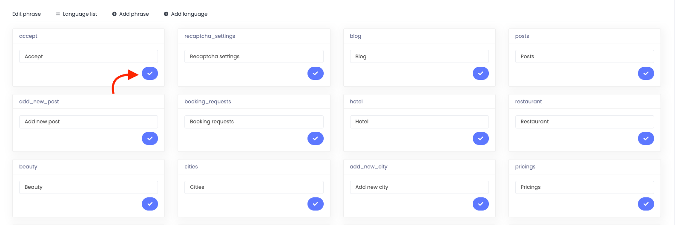Focus the Add new city input
This screenshot has height=225, width=675.
click(419, 187)
